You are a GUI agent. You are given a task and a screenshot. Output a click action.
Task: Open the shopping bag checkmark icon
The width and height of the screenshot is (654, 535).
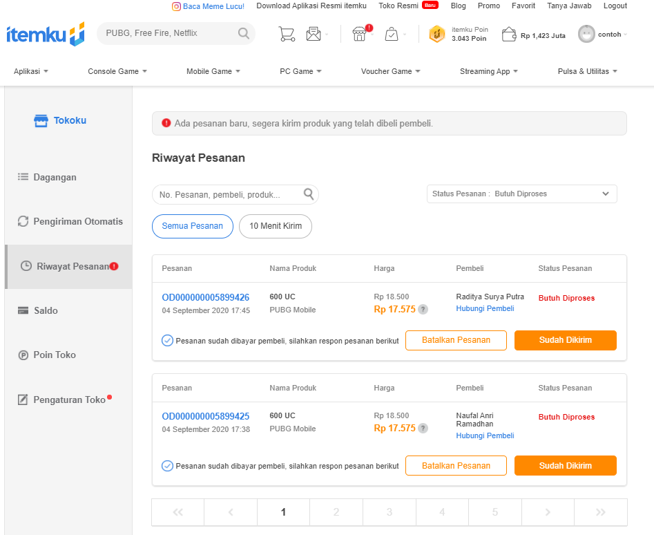[392, 34]
